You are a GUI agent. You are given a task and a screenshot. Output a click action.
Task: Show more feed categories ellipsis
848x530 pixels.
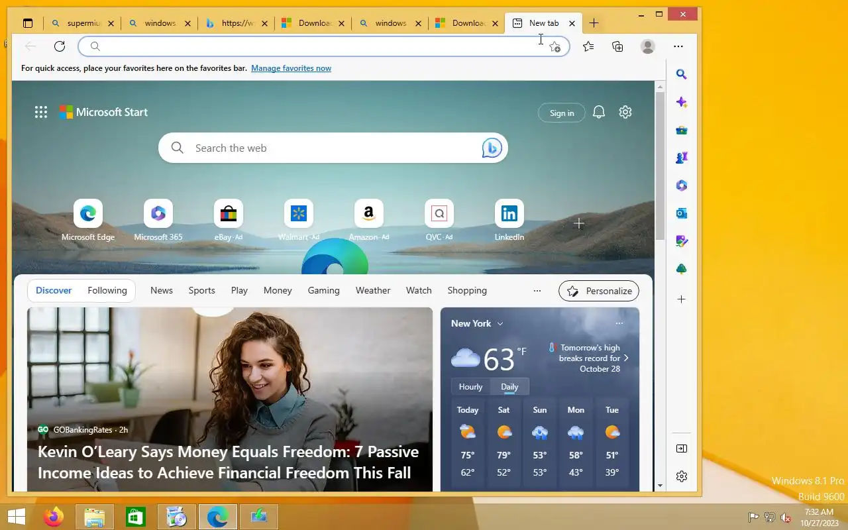[537, 290]
